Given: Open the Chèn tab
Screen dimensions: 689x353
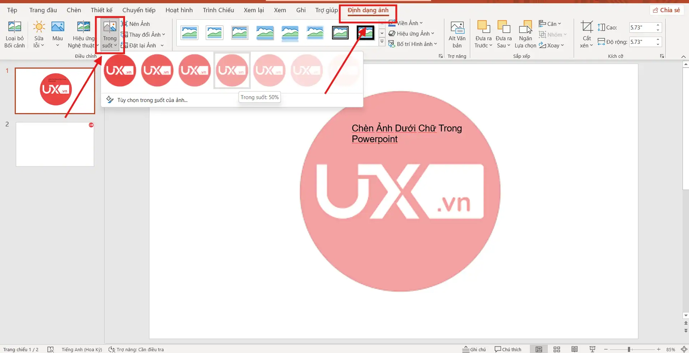Looking at the screenshot, I should pyautogui.click(x=74, y=10).
